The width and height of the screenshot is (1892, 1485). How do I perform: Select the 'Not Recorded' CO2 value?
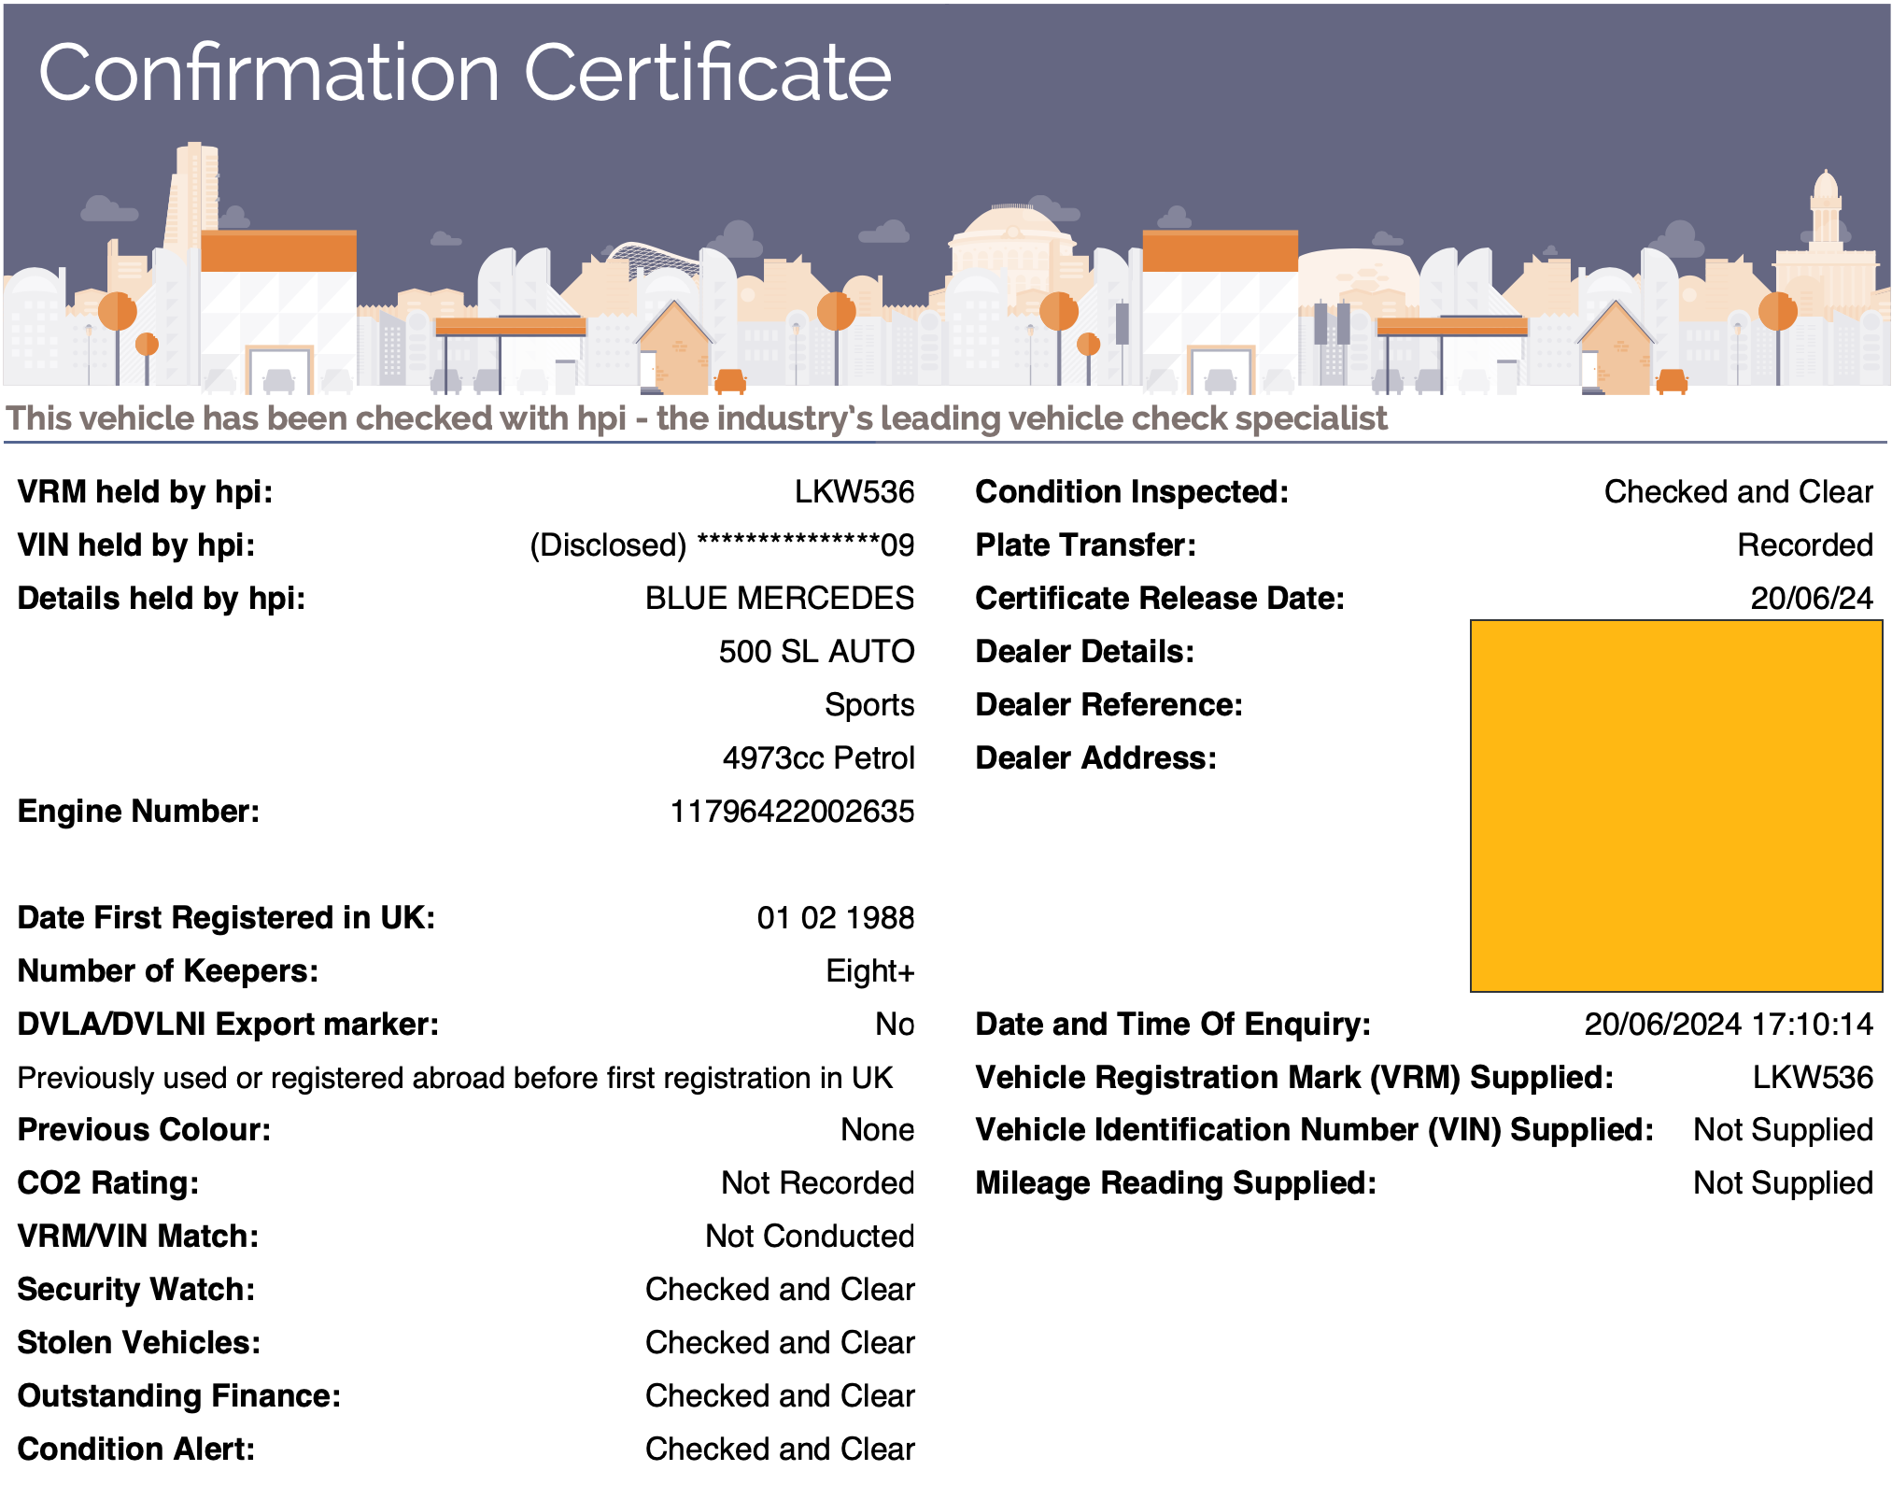818,1183
